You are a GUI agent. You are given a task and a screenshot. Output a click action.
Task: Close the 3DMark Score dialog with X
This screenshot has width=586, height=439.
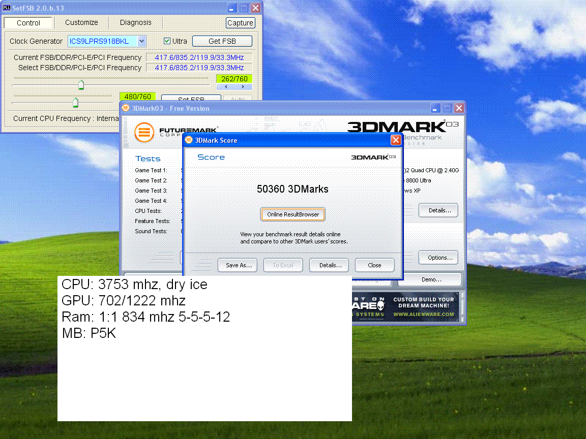pos(396,140)
